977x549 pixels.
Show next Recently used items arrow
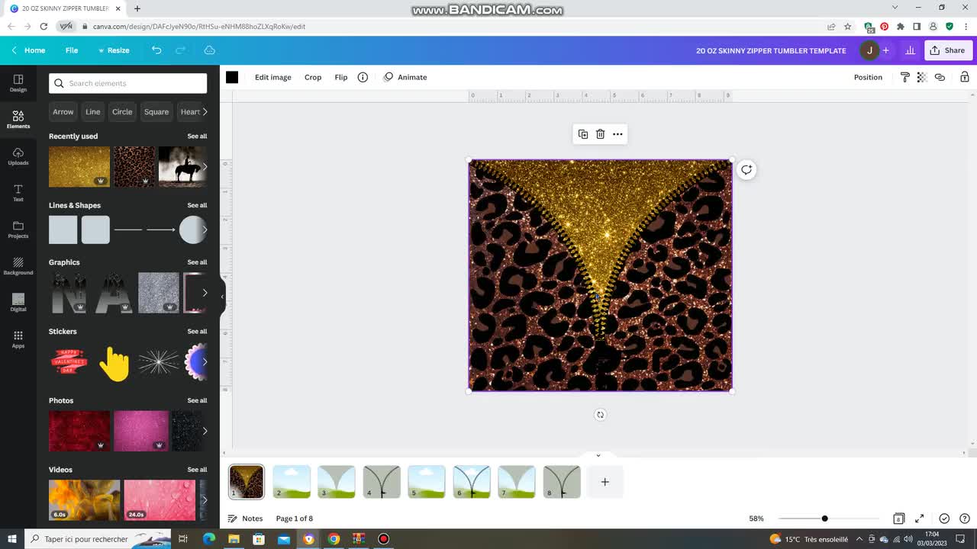tap(205, 166)
